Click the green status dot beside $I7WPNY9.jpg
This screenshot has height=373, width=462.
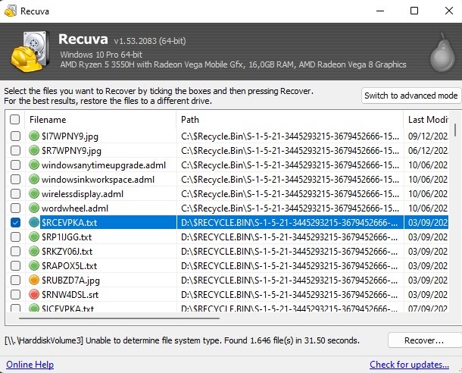(x=34, y=136)
